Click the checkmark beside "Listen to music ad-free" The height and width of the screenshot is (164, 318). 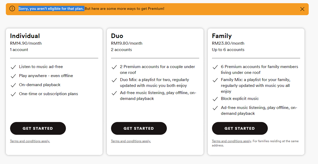[x=13, y=67]
